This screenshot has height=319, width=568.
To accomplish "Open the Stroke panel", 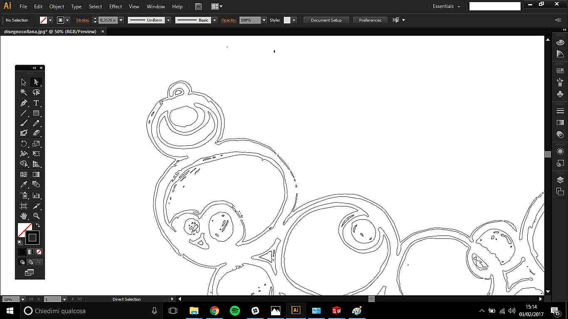I will tap(560, 111).
